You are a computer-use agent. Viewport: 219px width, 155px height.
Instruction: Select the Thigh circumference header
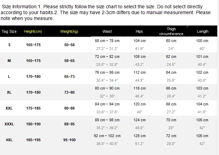(171, 31)
